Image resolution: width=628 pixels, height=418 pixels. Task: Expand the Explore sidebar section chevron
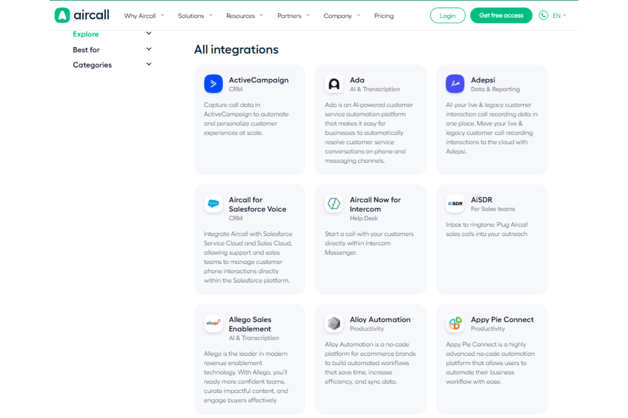[x=149, y=33]
